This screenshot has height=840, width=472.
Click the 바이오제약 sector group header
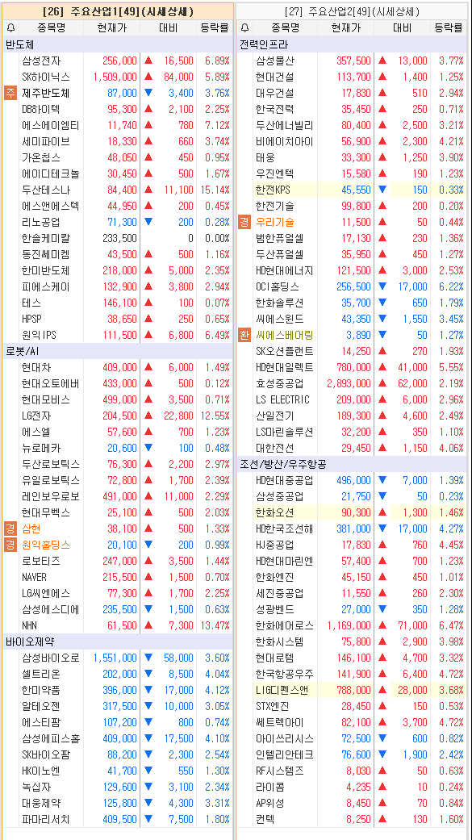pos(118,641)
